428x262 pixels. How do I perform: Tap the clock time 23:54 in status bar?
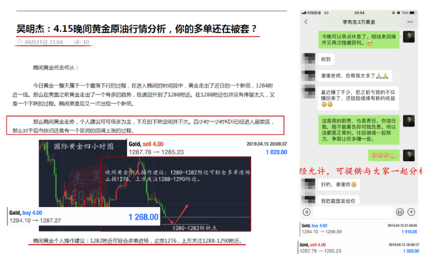[360, 13]
